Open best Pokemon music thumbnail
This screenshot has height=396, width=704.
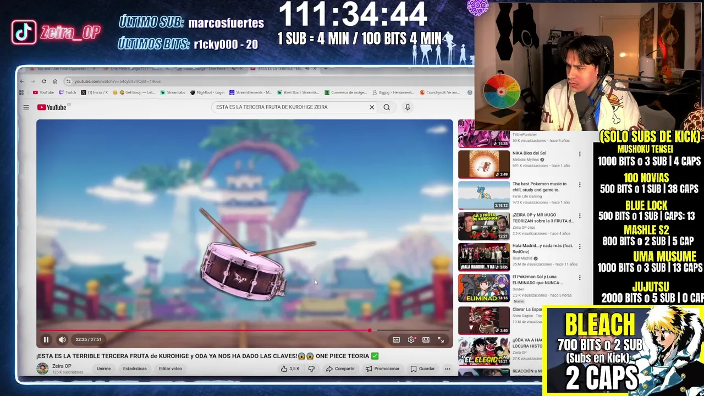point(484,195)
